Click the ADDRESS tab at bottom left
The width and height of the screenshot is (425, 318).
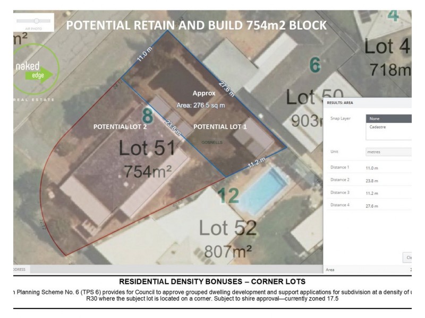[21, 269]
